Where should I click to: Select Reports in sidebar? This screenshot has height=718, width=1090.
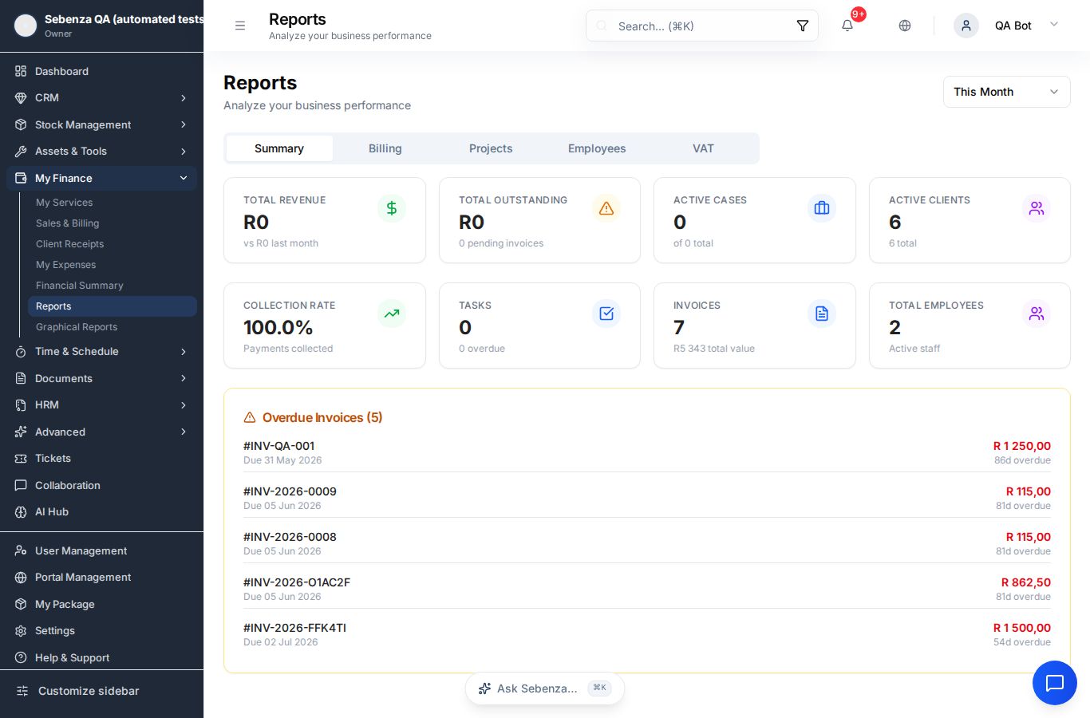[113, 306]
